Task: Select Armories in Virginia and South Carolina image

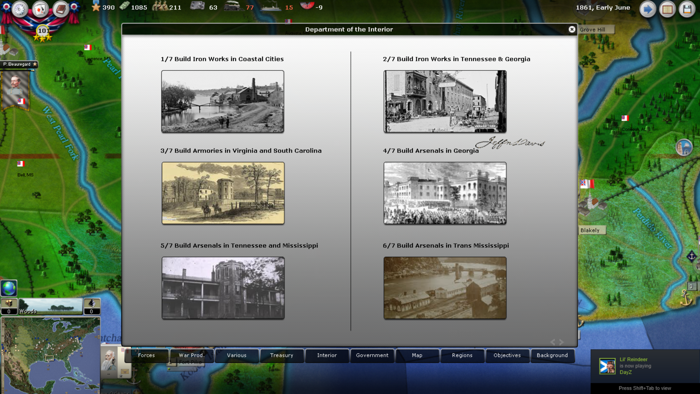Action: [223, 193]
